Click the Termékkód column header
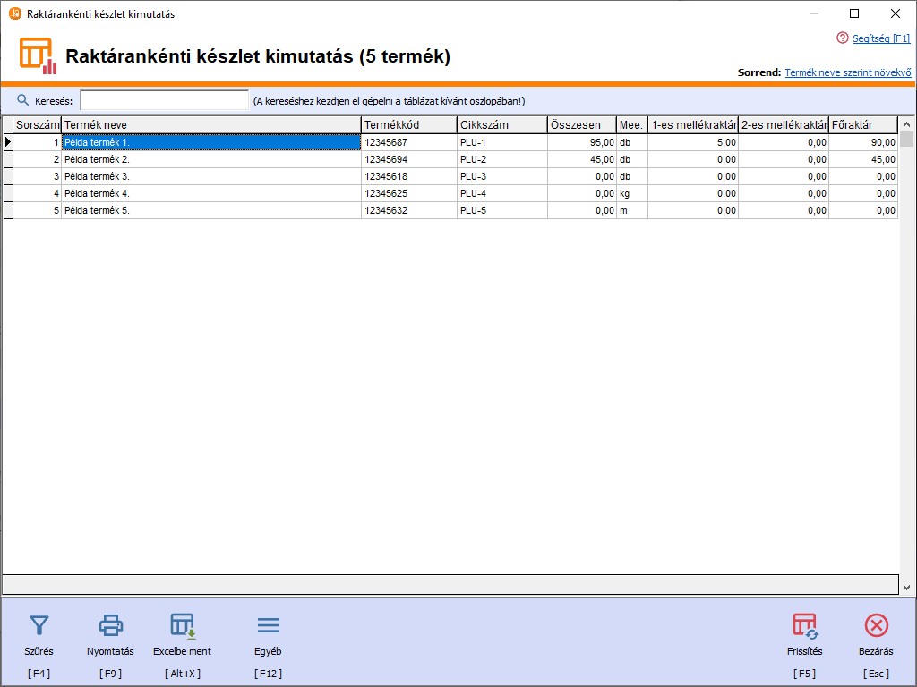This screenshot has width=917, height=687. [408, 125]
